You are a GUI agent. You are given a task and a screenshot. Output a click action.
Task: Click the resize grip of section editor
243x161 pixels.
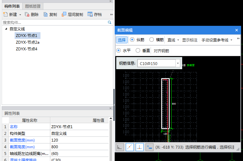point(238,149)
